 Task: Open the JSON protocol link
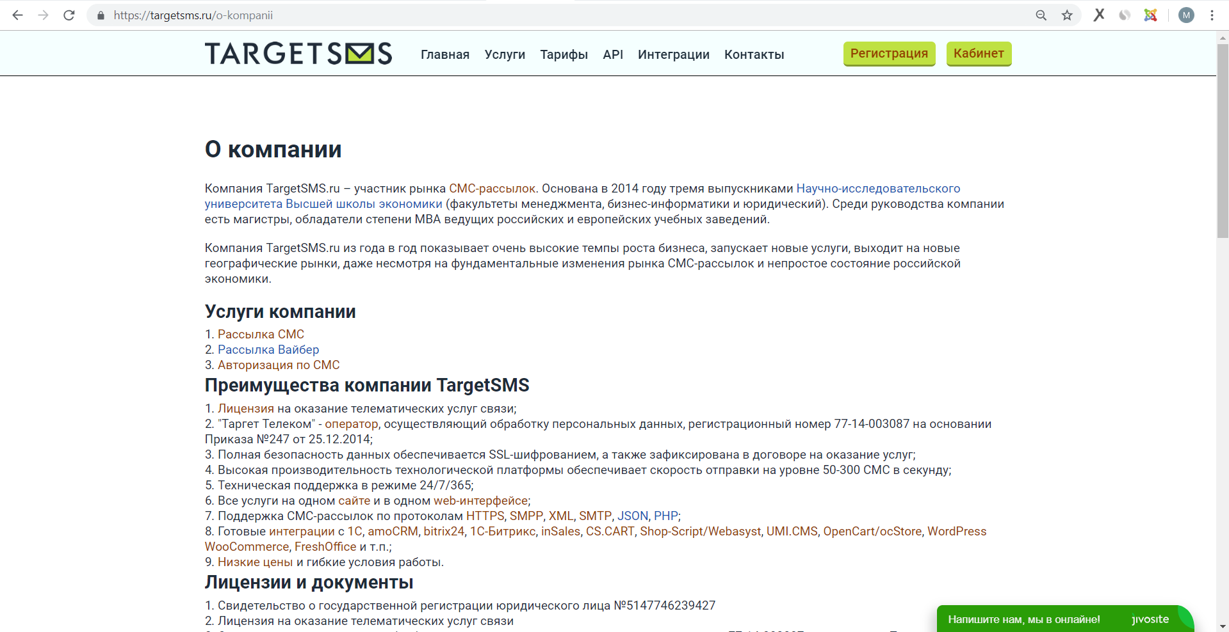click(633, 516)
